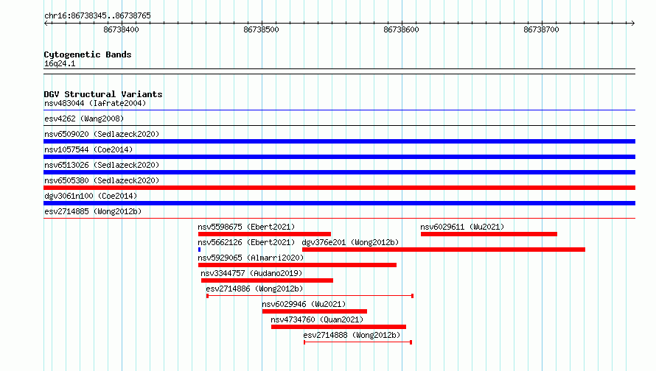Open variant nsv483044 (Iafrate2004) label
The width and height of the screenshot is (656, 371).
pyautogui.click(x=95, y=103)
